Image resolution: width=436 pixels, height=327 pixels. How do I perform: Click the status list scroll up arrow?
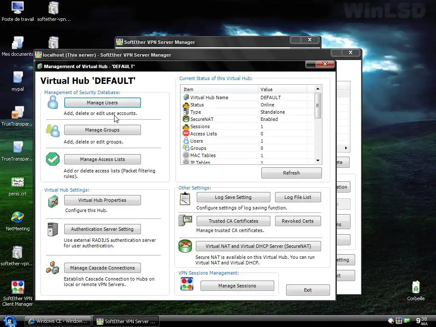(x=318, y=89)
